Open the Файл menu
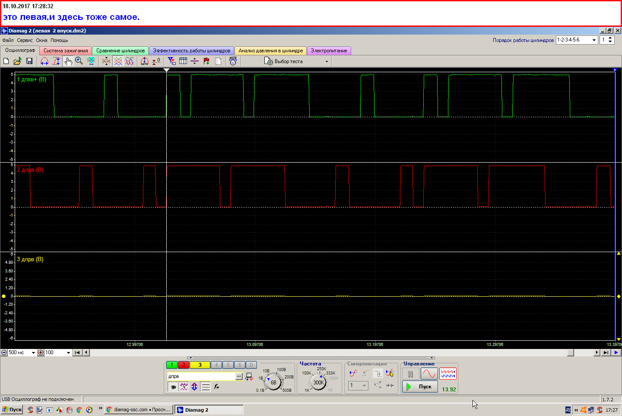This screenshot has height=416, width=622. (8, 40)
